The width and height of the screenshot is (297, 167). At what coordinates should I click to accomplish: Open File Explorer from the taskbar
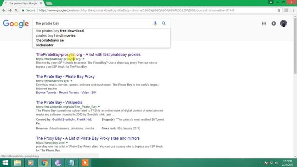point(18,163)
